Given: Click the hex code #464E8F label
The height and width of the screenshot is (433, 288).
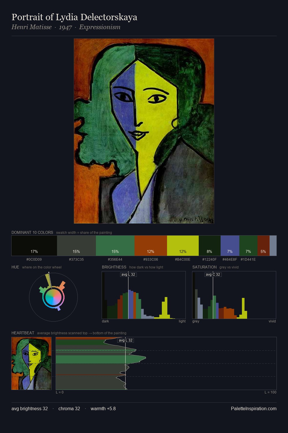Looking at the screenshot, I should [x=230, y=260].
